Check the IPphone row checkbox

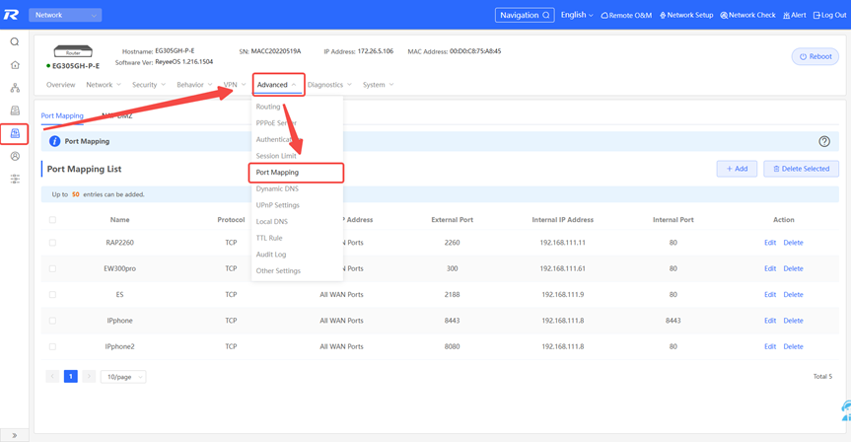click(x=52, y=321)
